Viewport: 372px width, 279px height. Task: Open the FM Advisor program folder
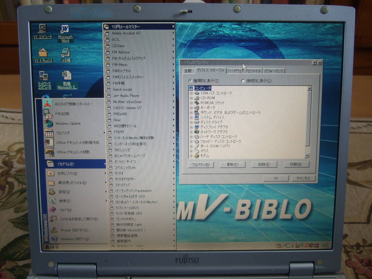point(140,52)
